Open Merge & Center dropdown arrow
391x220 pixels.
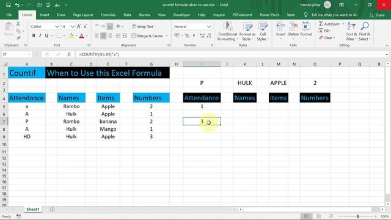(167, 36)
